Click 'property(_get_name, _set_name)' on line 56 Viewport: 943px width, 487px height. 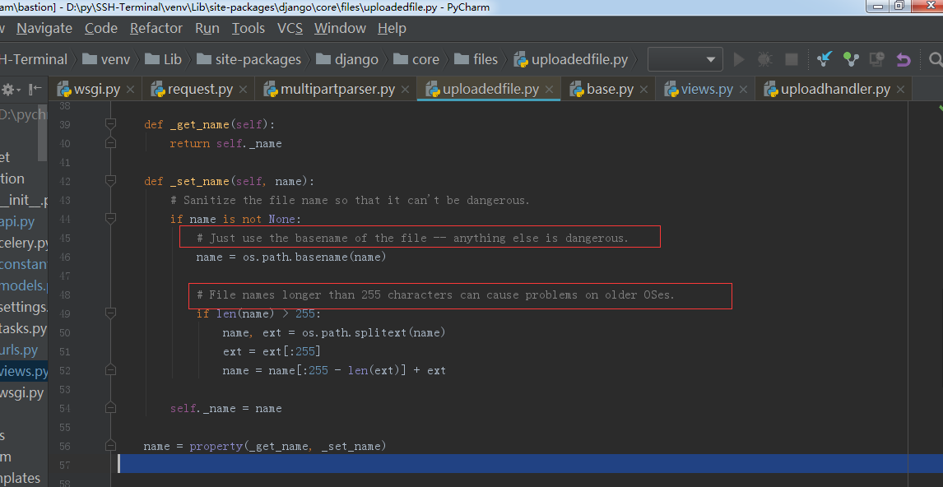click(x=287, y=446)
